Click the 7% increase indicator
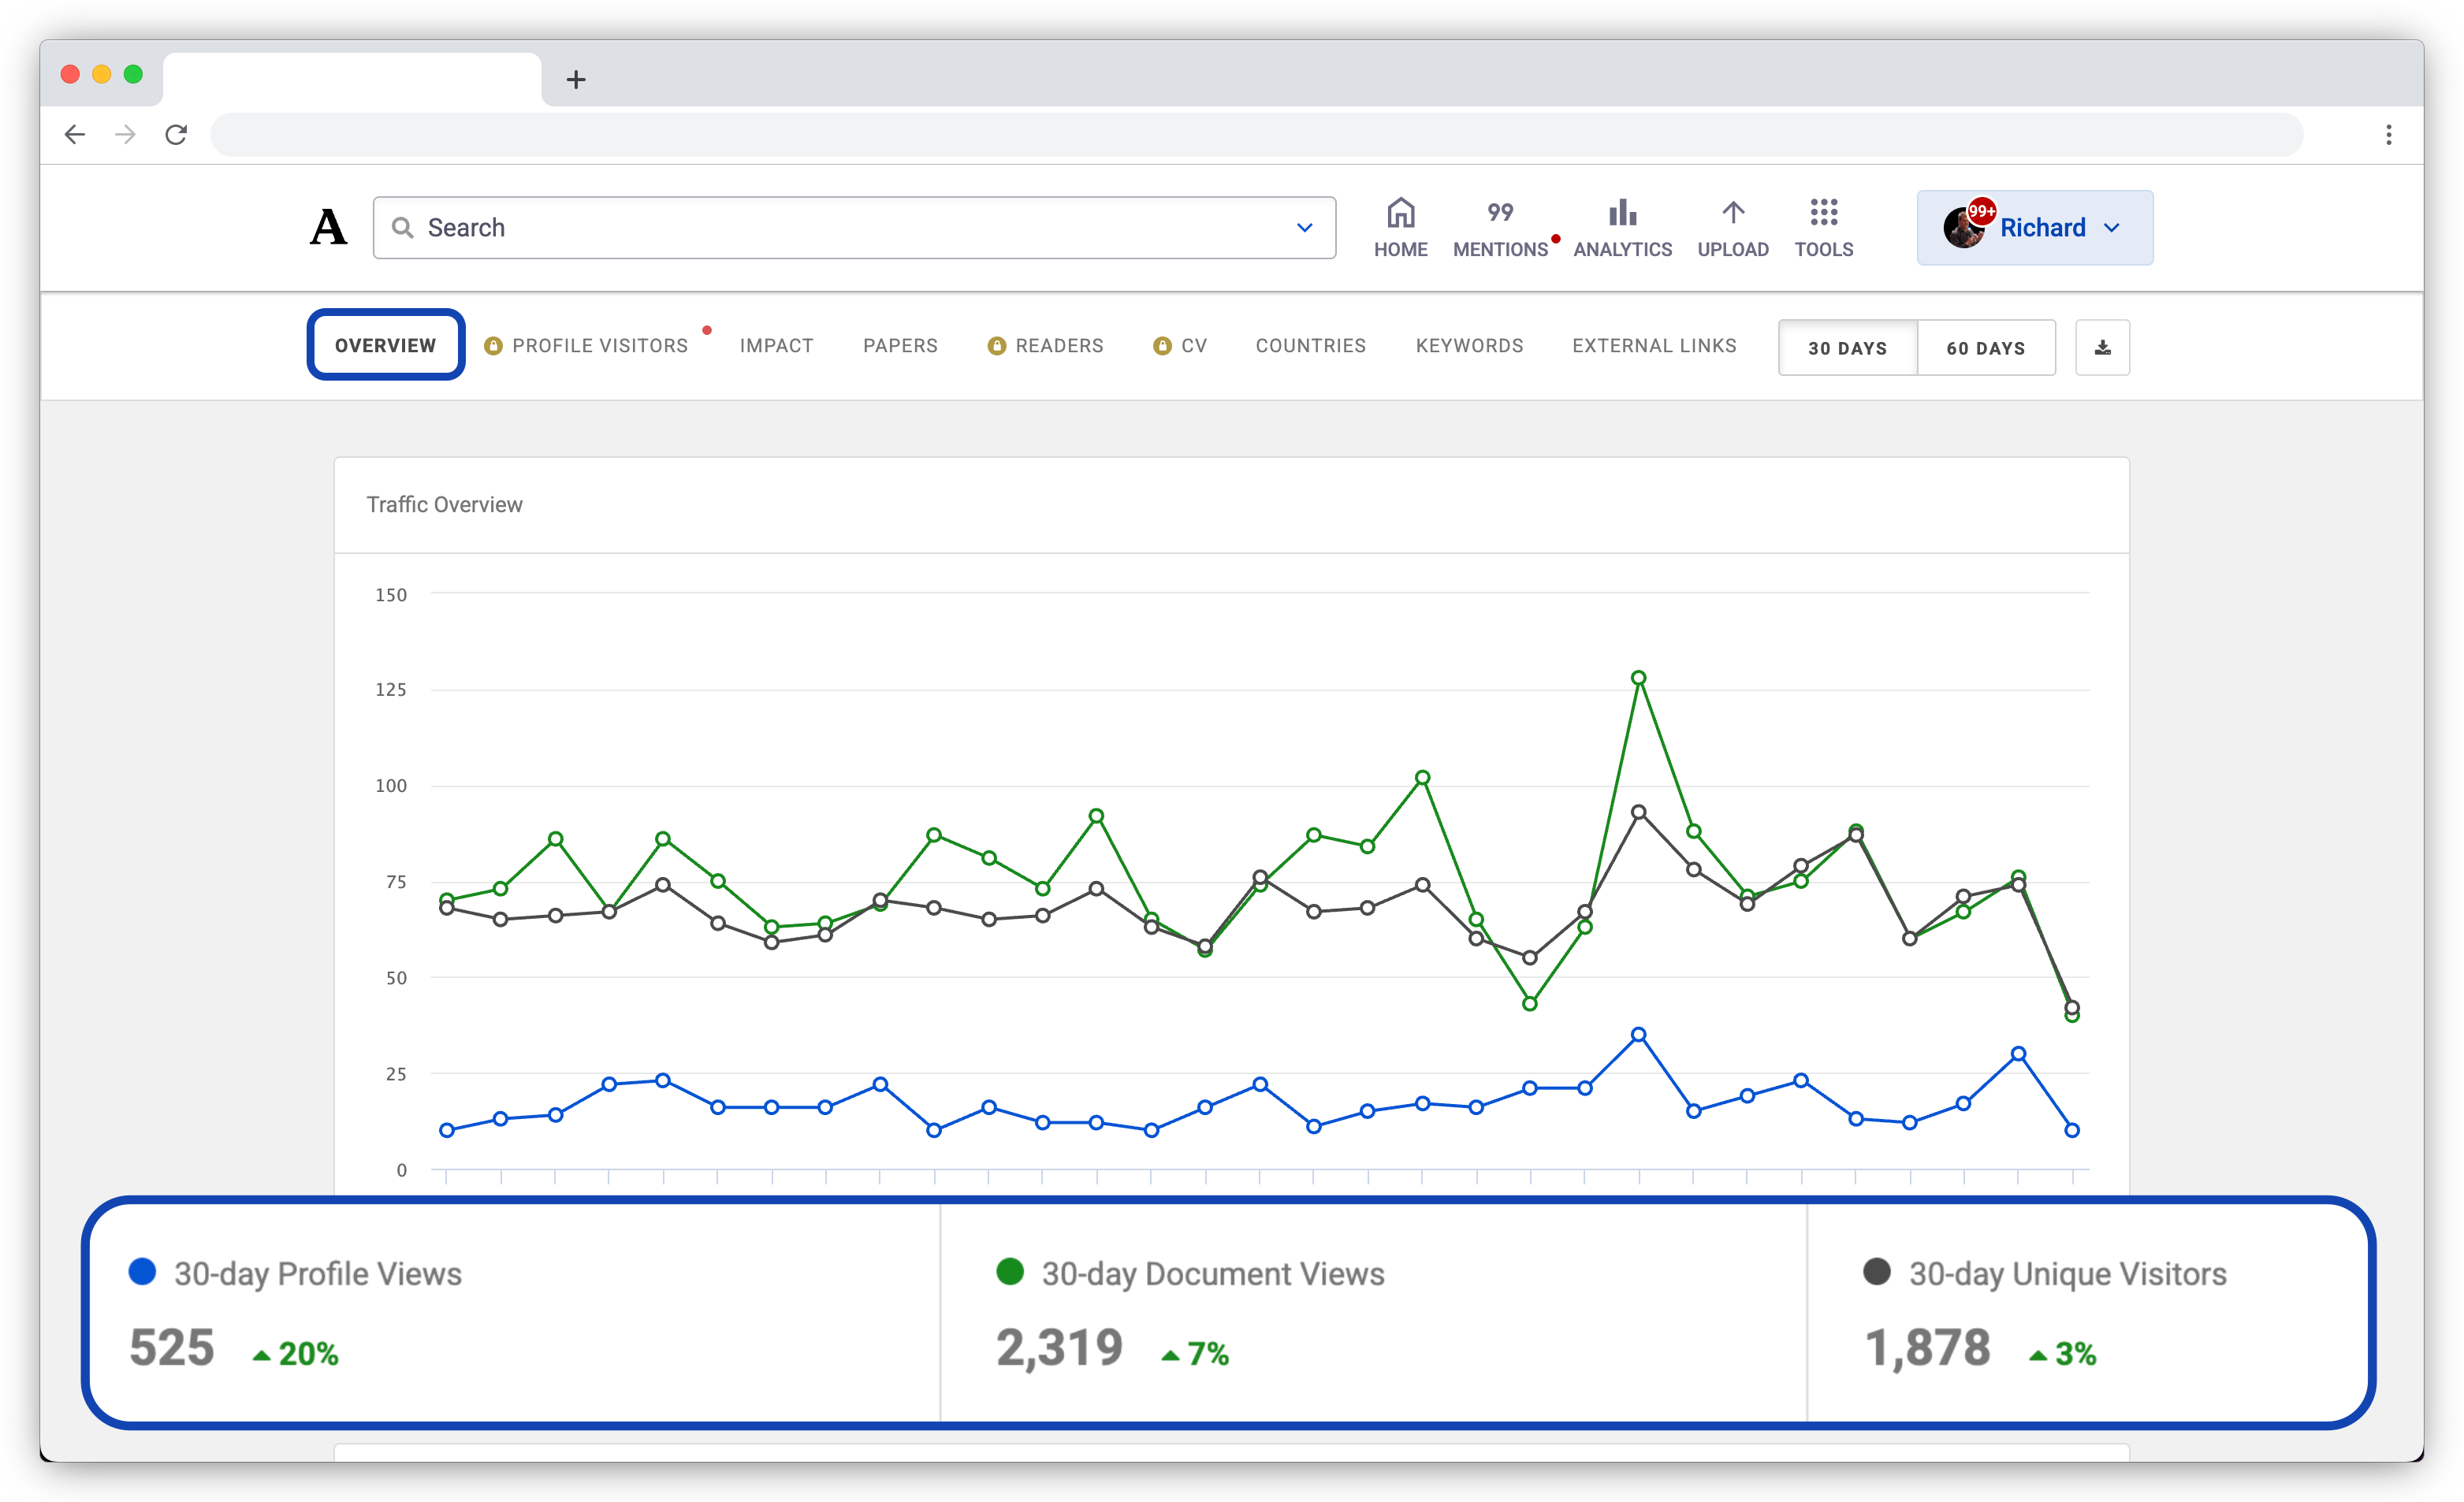 tap(1194, 1353)
